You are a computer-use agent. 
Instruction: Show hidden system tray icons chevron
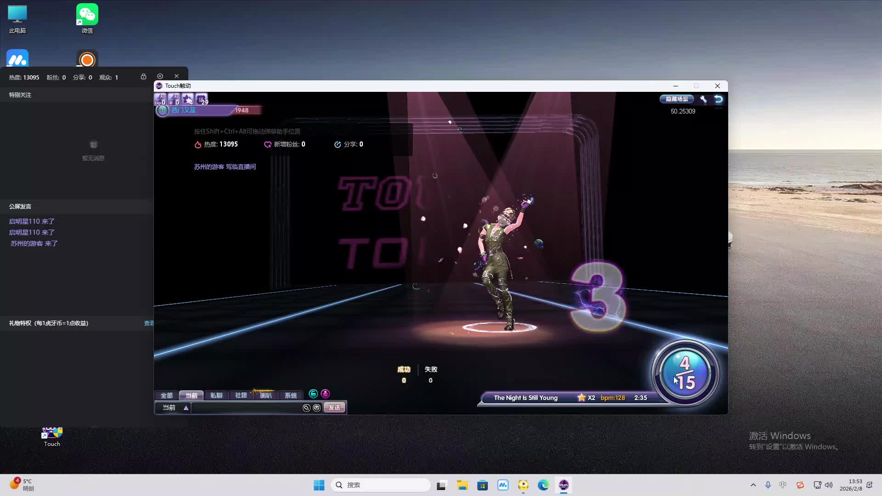tap(753, 485)
